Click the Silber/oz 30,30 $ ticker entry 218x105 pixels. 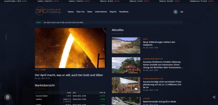pos(110,1)
